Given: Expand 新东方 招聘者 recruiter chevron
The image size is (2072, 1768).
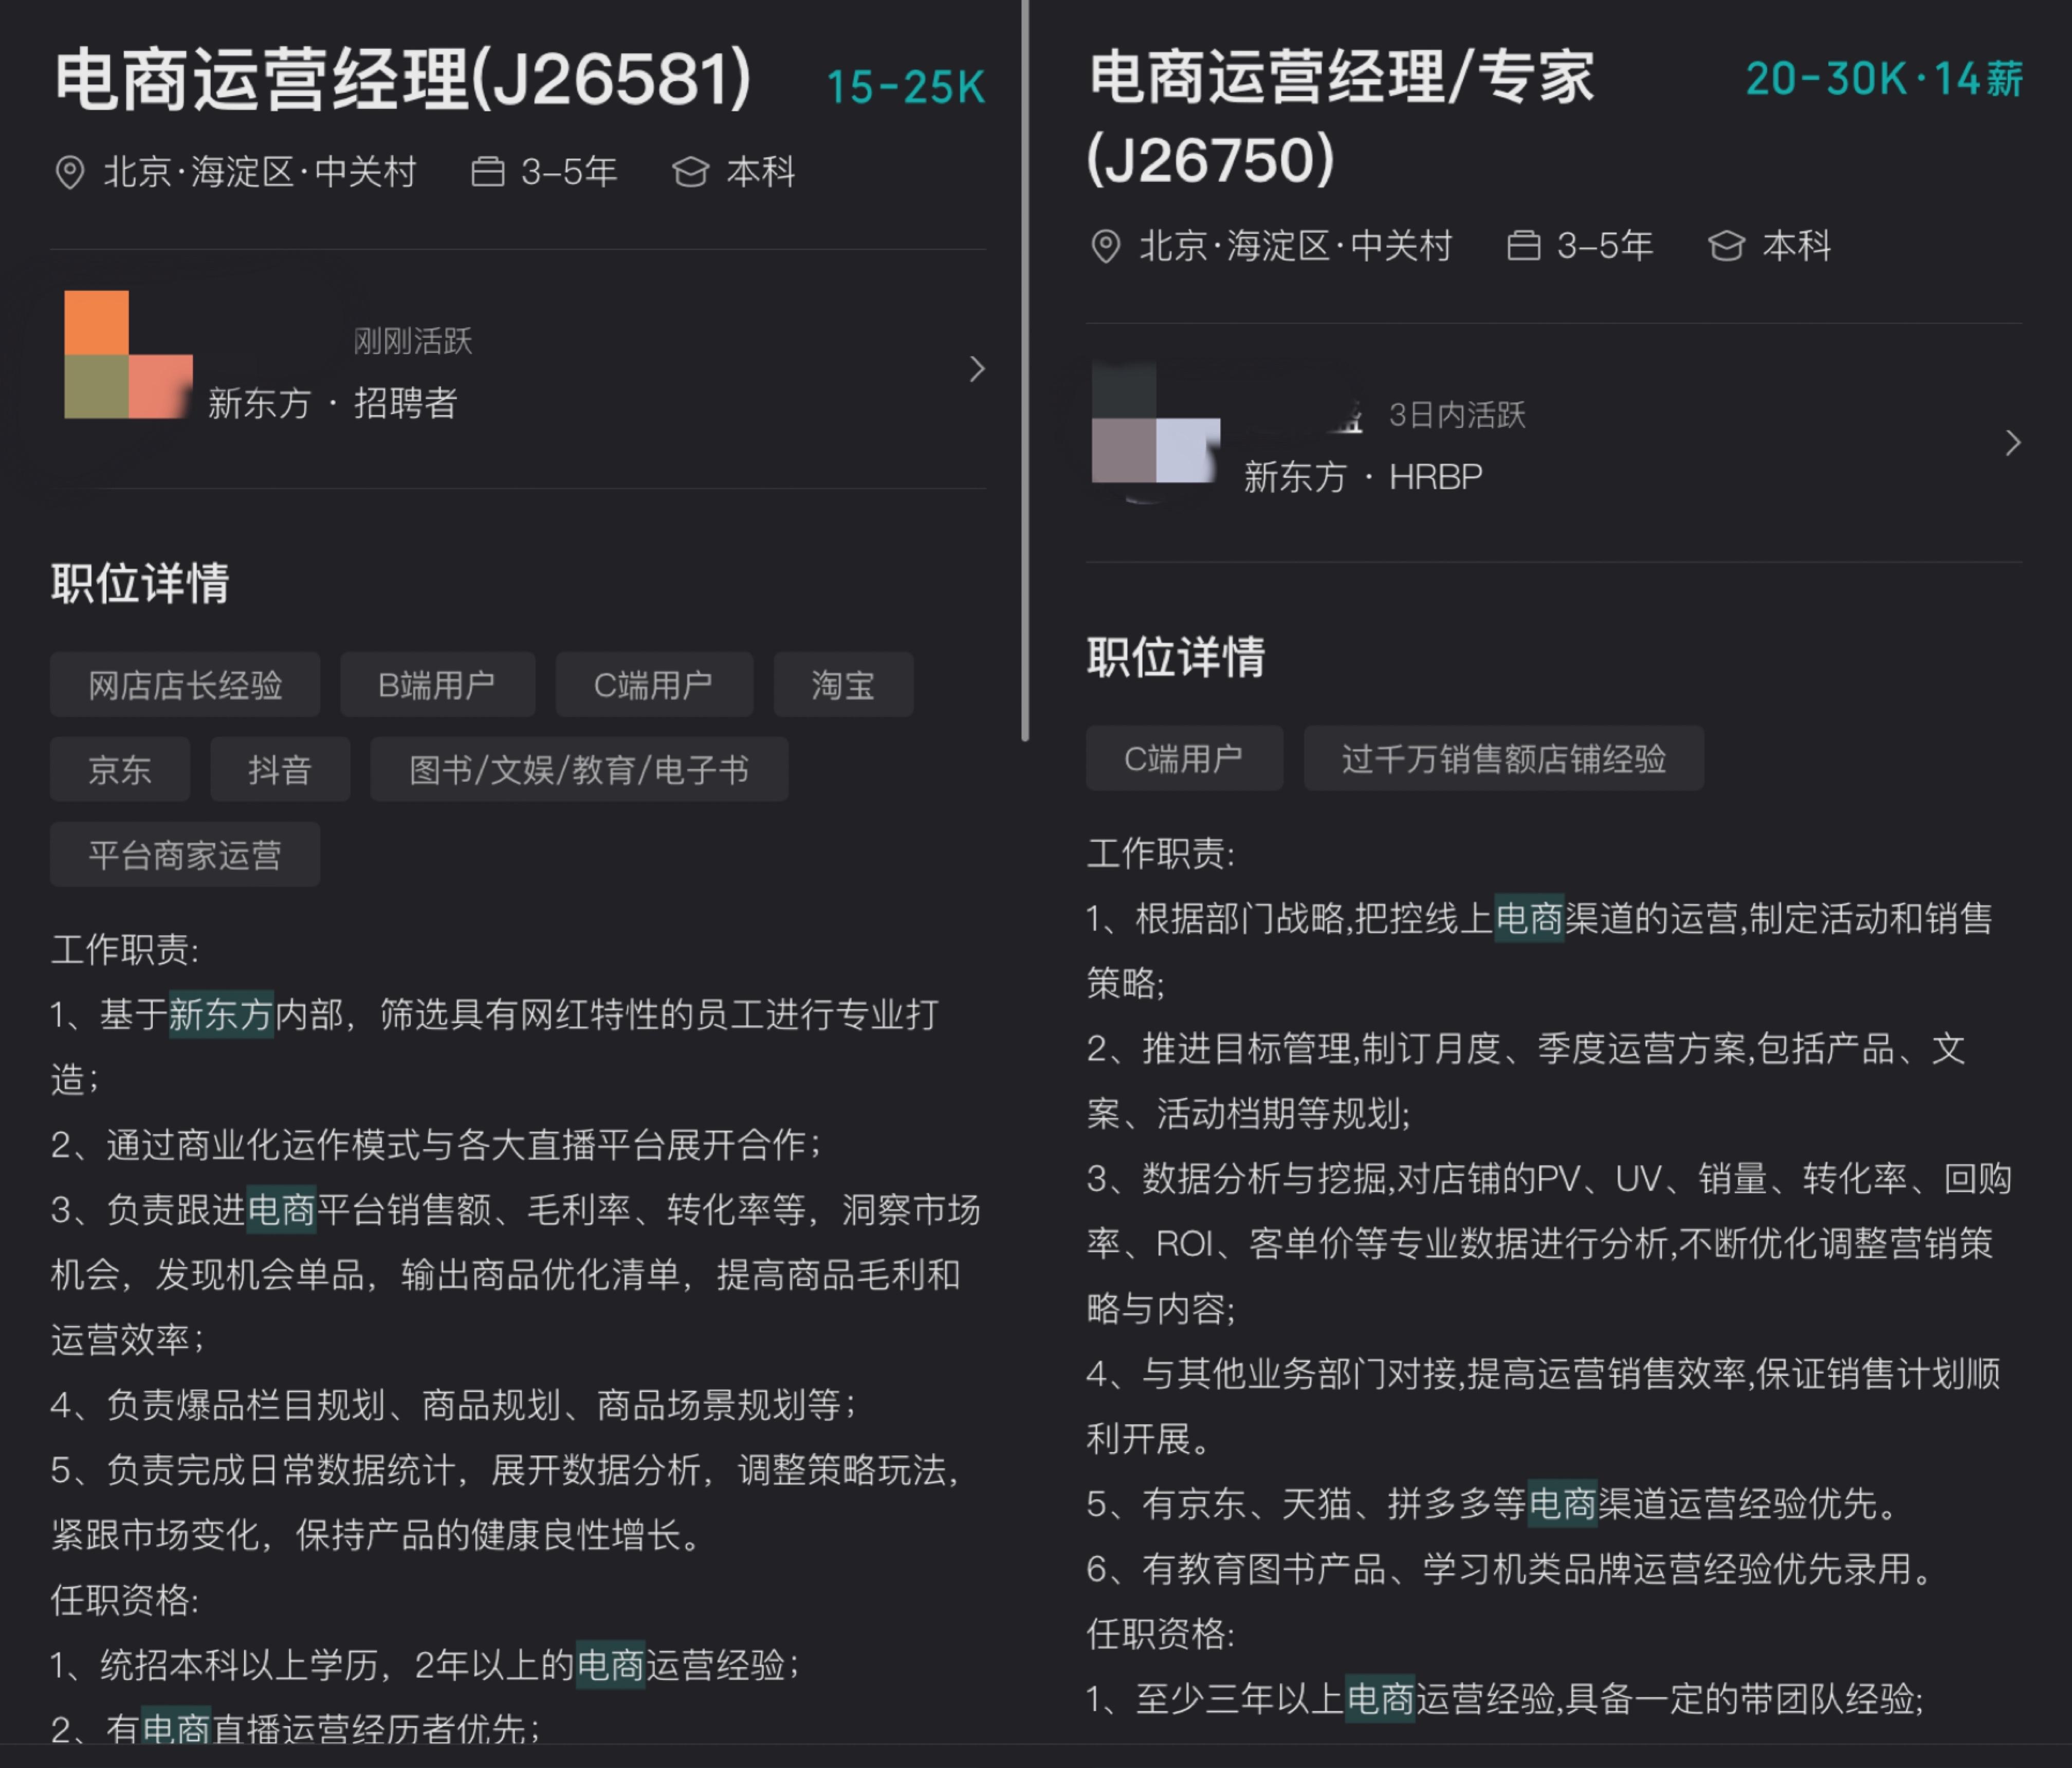Looking at the screenshot, I should click(977, 369).
